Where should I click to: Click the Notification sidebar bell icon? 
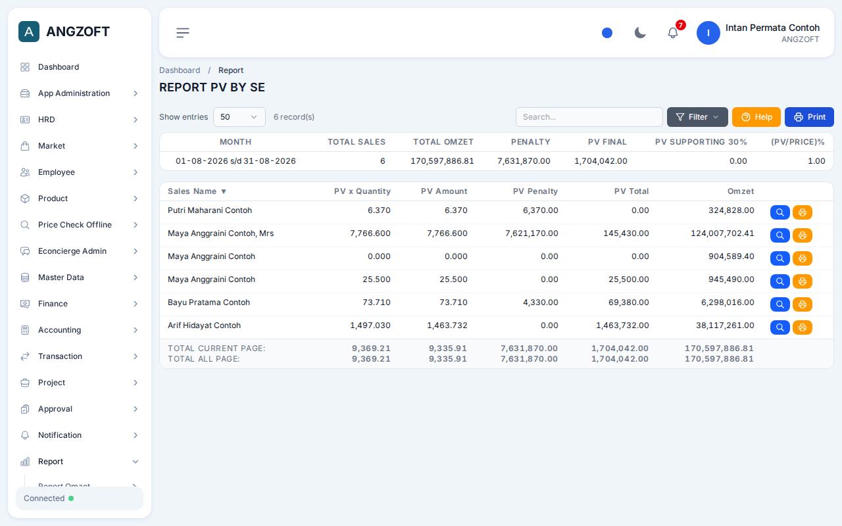coord(25,435)
